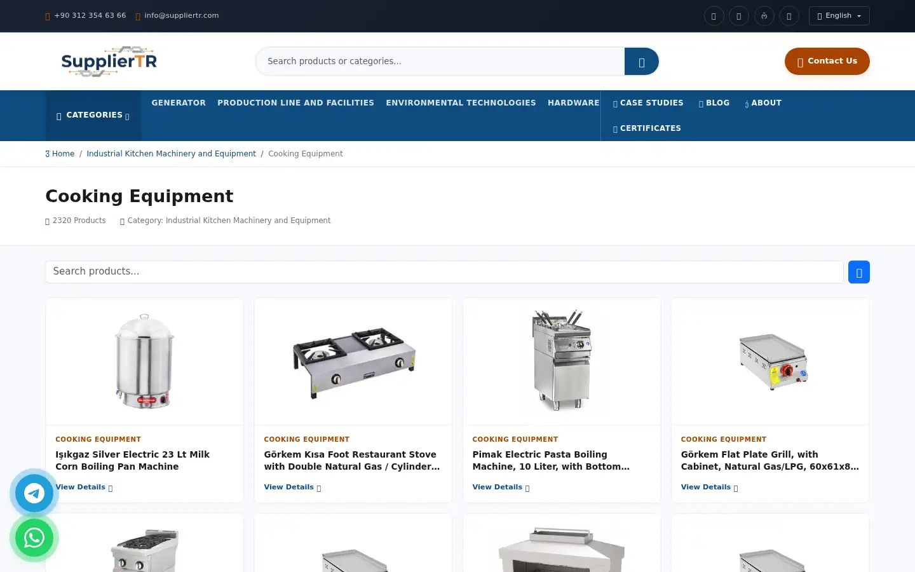Open the Görkem Double Restaurant Stove image
This screenshot has width=915, height=572.
tap(353, 362)
